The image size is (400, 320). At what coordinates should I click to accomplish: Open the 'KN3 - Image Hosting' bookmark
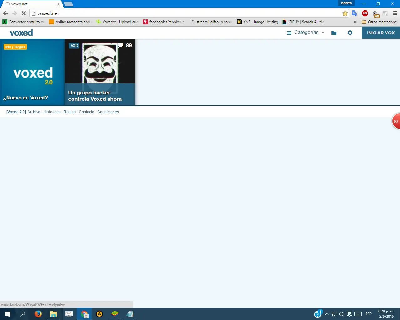tap(258, 22)
